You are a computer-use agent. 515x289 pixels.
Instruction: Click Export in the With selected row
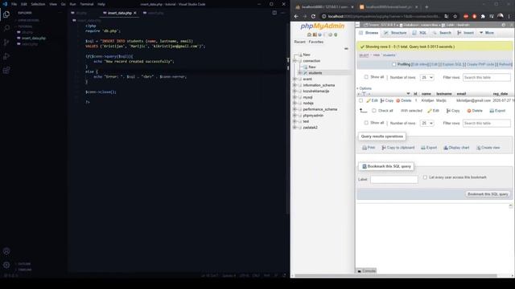click(497, 111)
